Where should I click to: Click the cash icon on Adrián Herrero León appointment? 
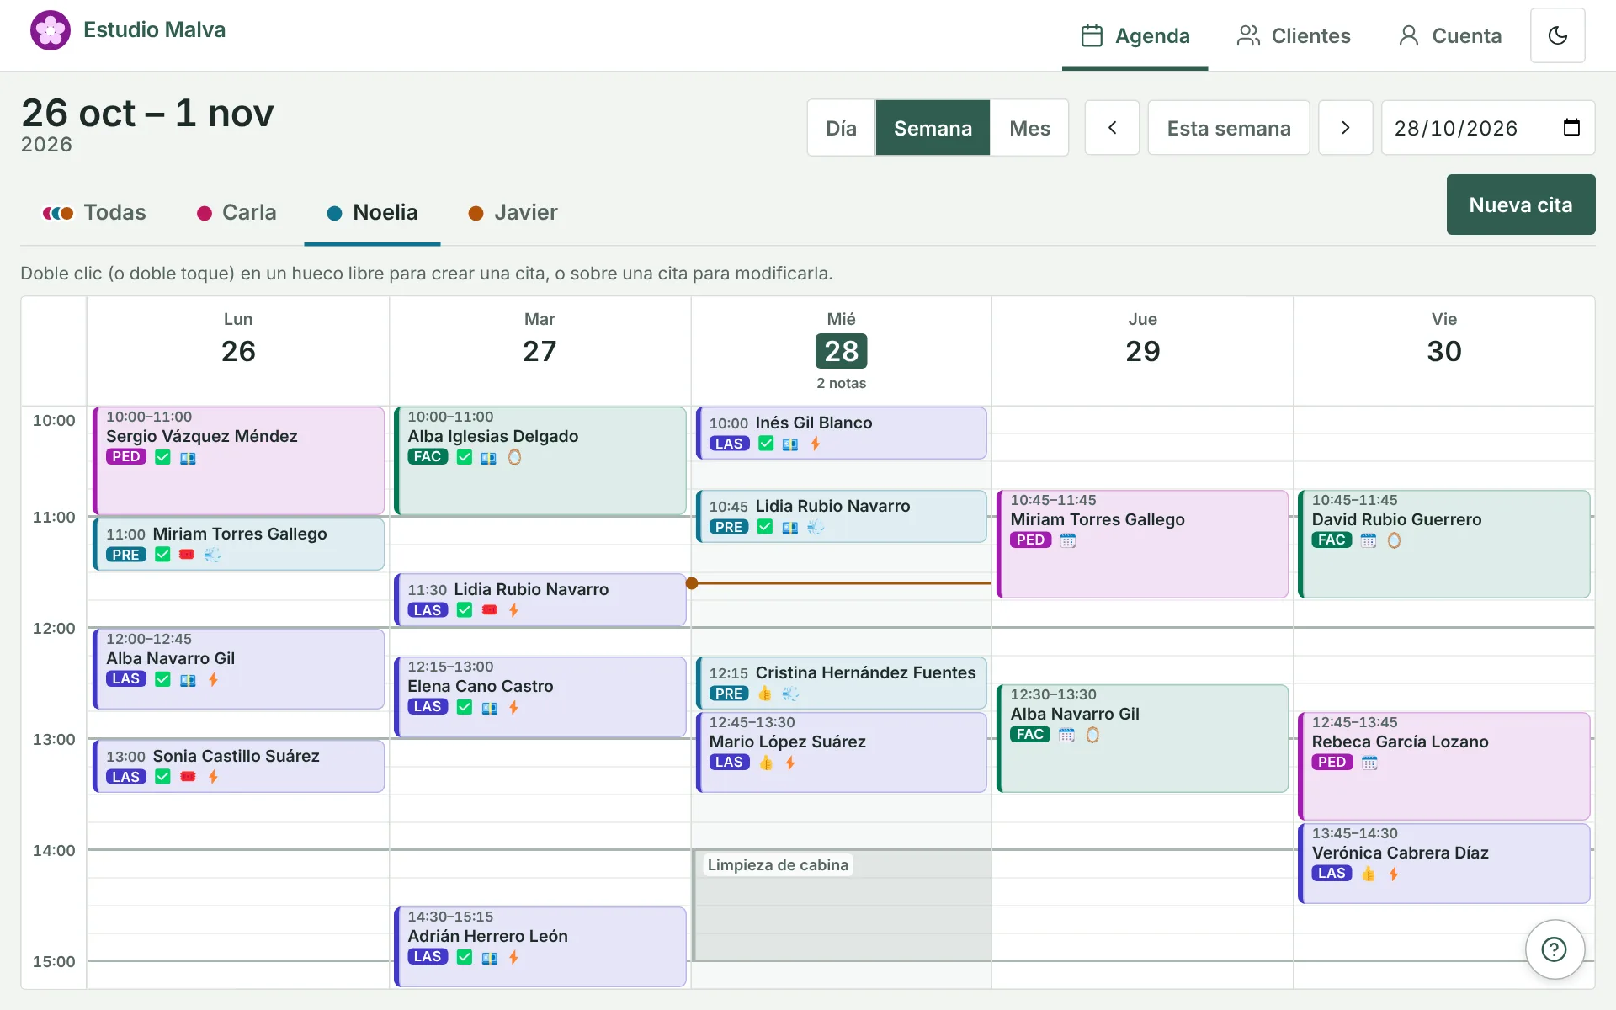pyautogui.click(x=489, y=958)
